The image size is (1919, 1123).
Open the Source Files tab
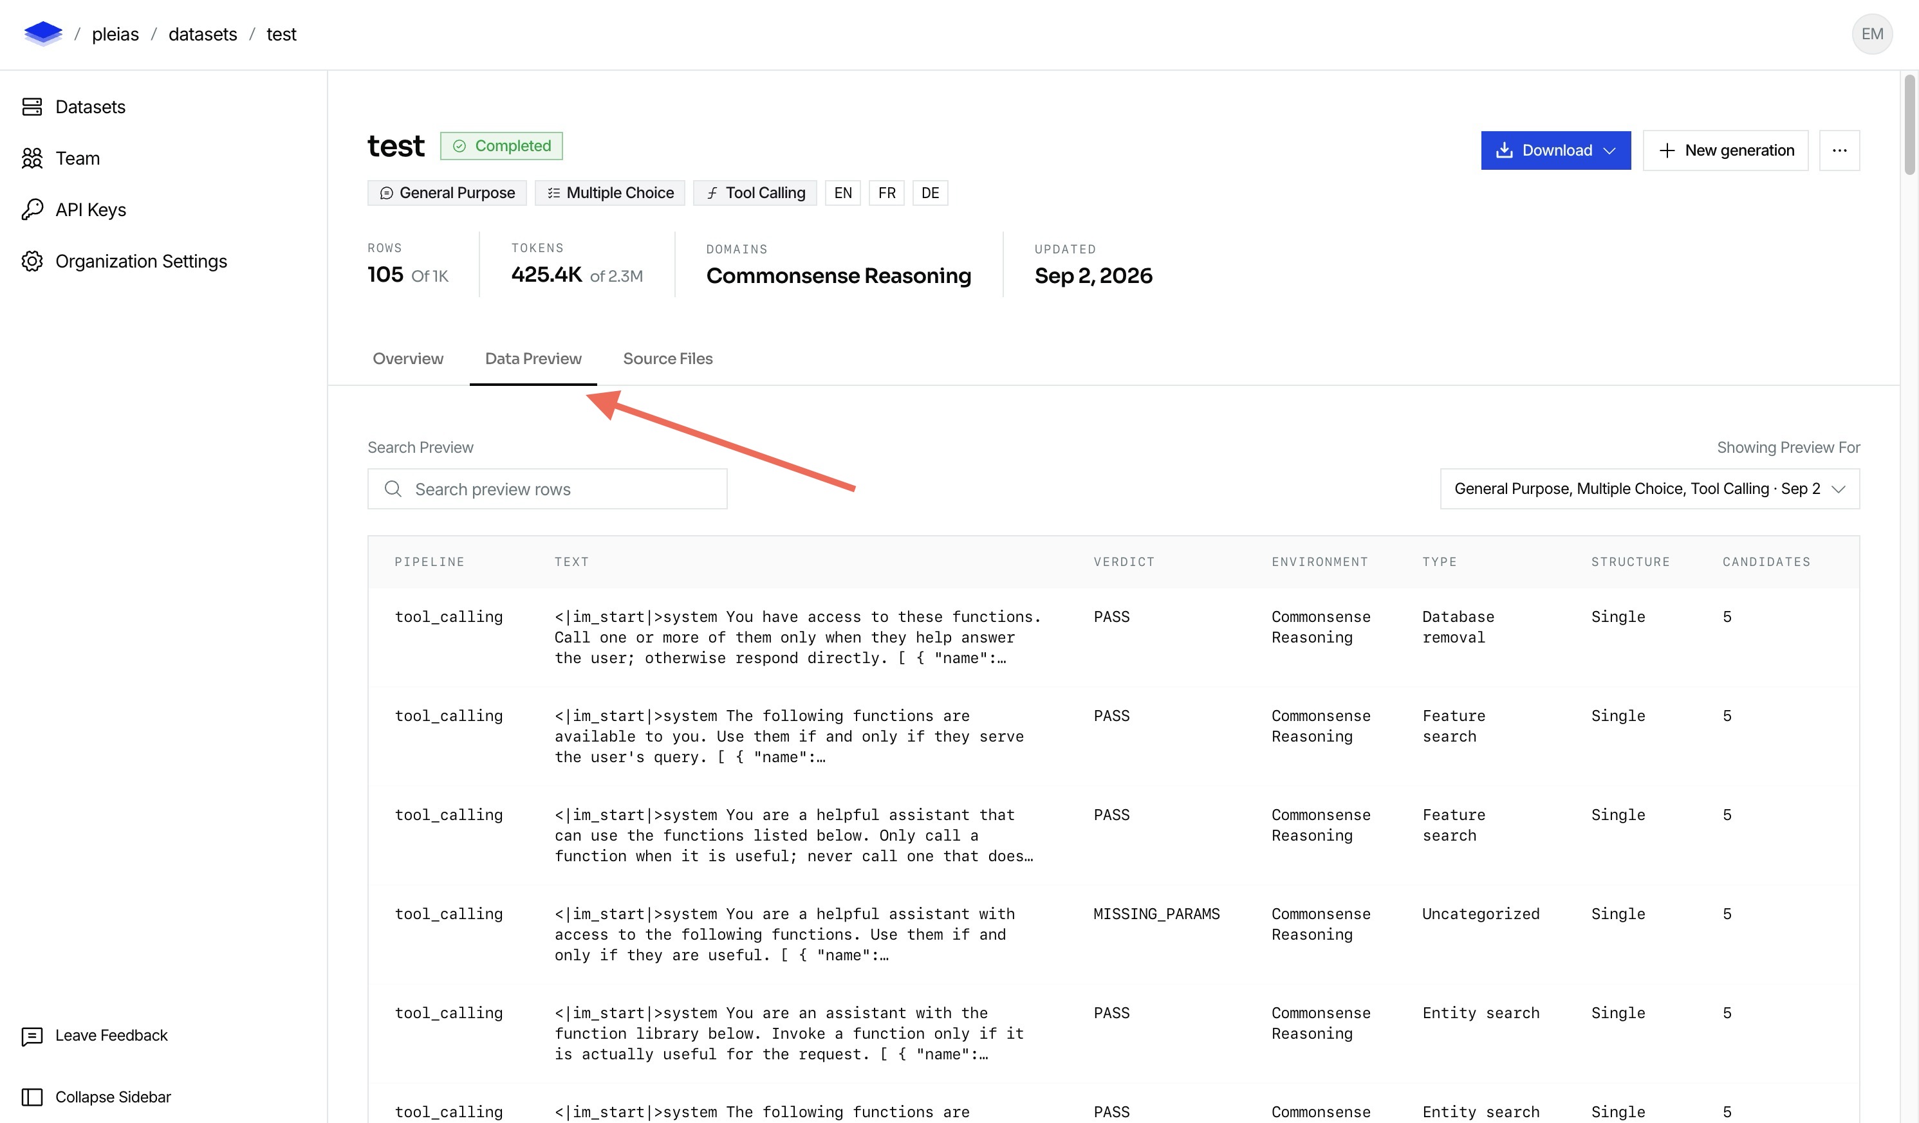point(668,359)
